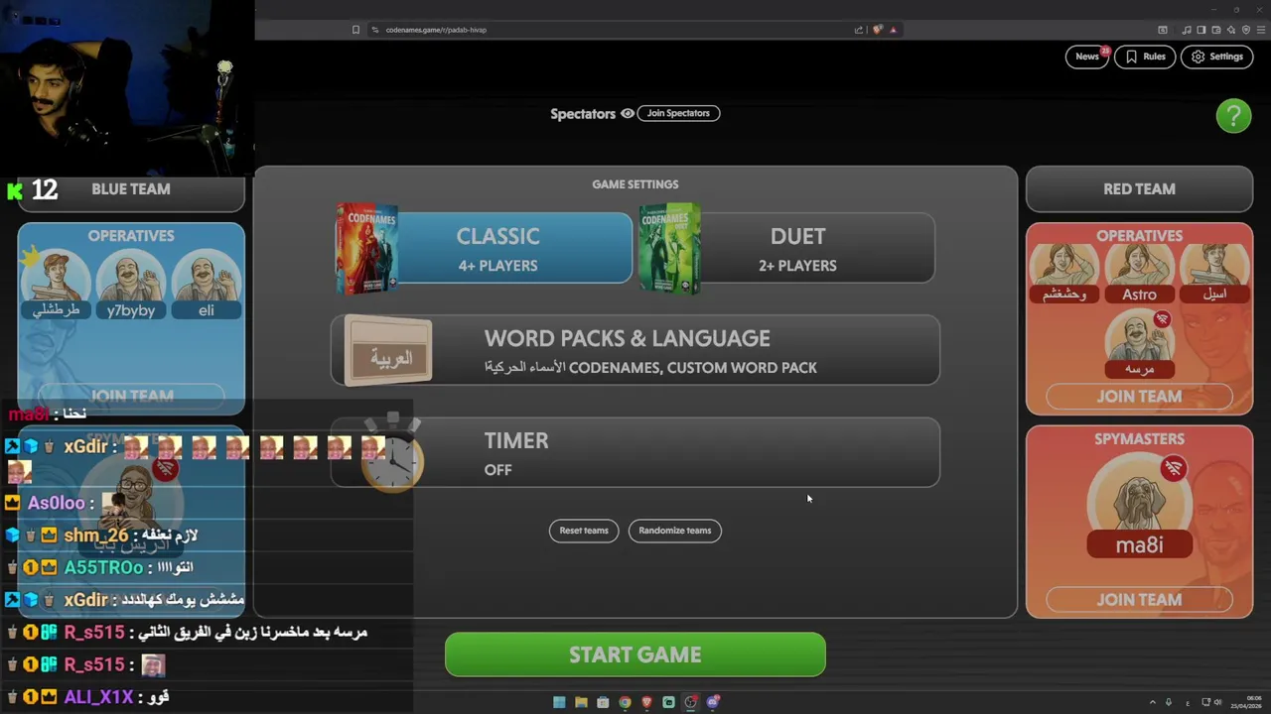
Task: Click the taskbar microphone icon
Action: click(1169, 702)
